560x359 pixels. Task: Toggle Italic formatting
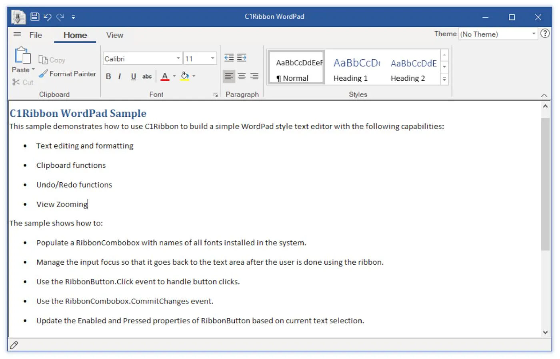click(120, 76)
